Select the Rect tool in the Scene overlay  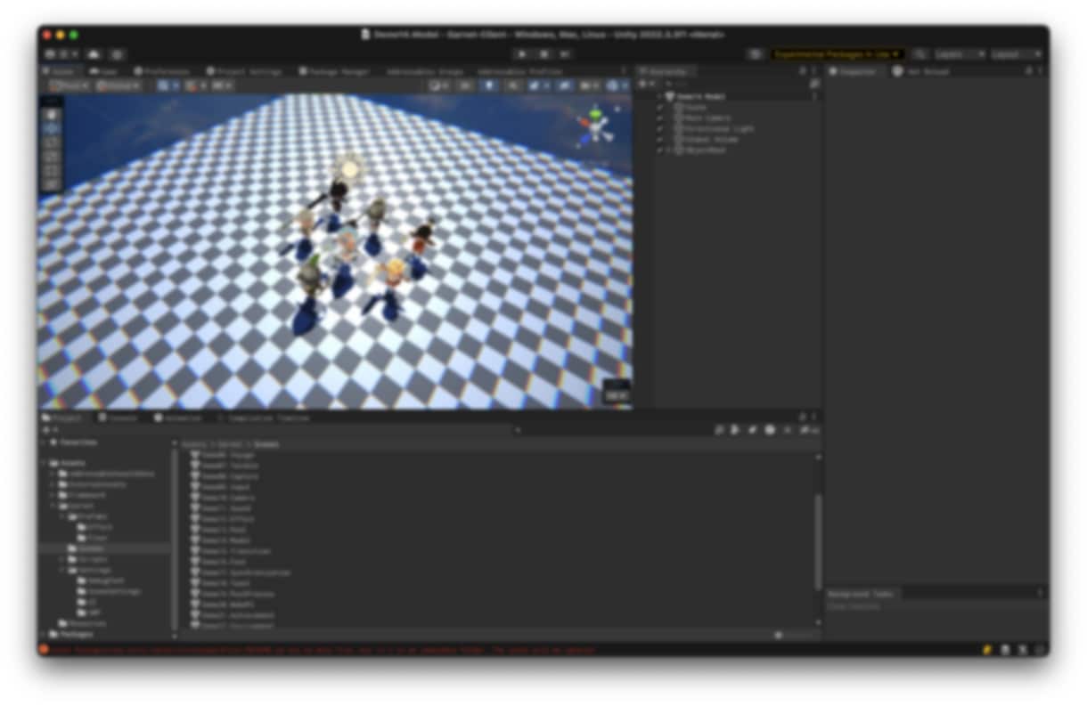tap(51, 171)
